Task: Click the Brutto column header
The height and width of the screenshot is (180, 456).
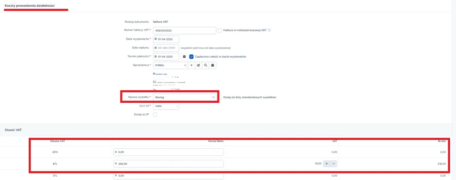Action: (x=442, y=141)
